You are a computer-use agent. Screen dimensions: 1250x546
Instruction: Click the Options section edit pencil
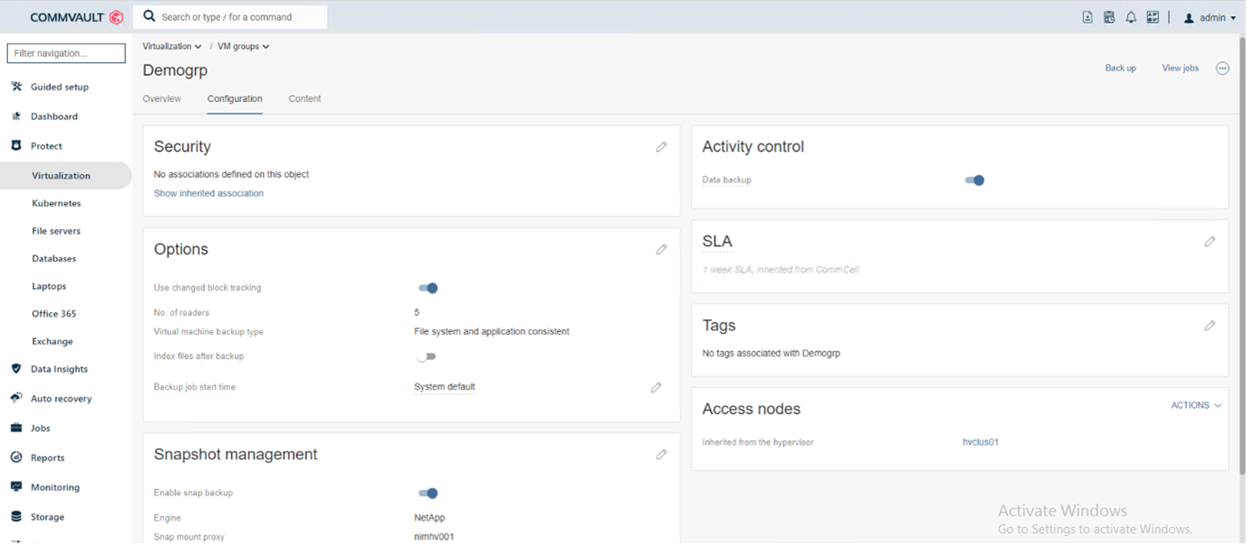point(661,250)
